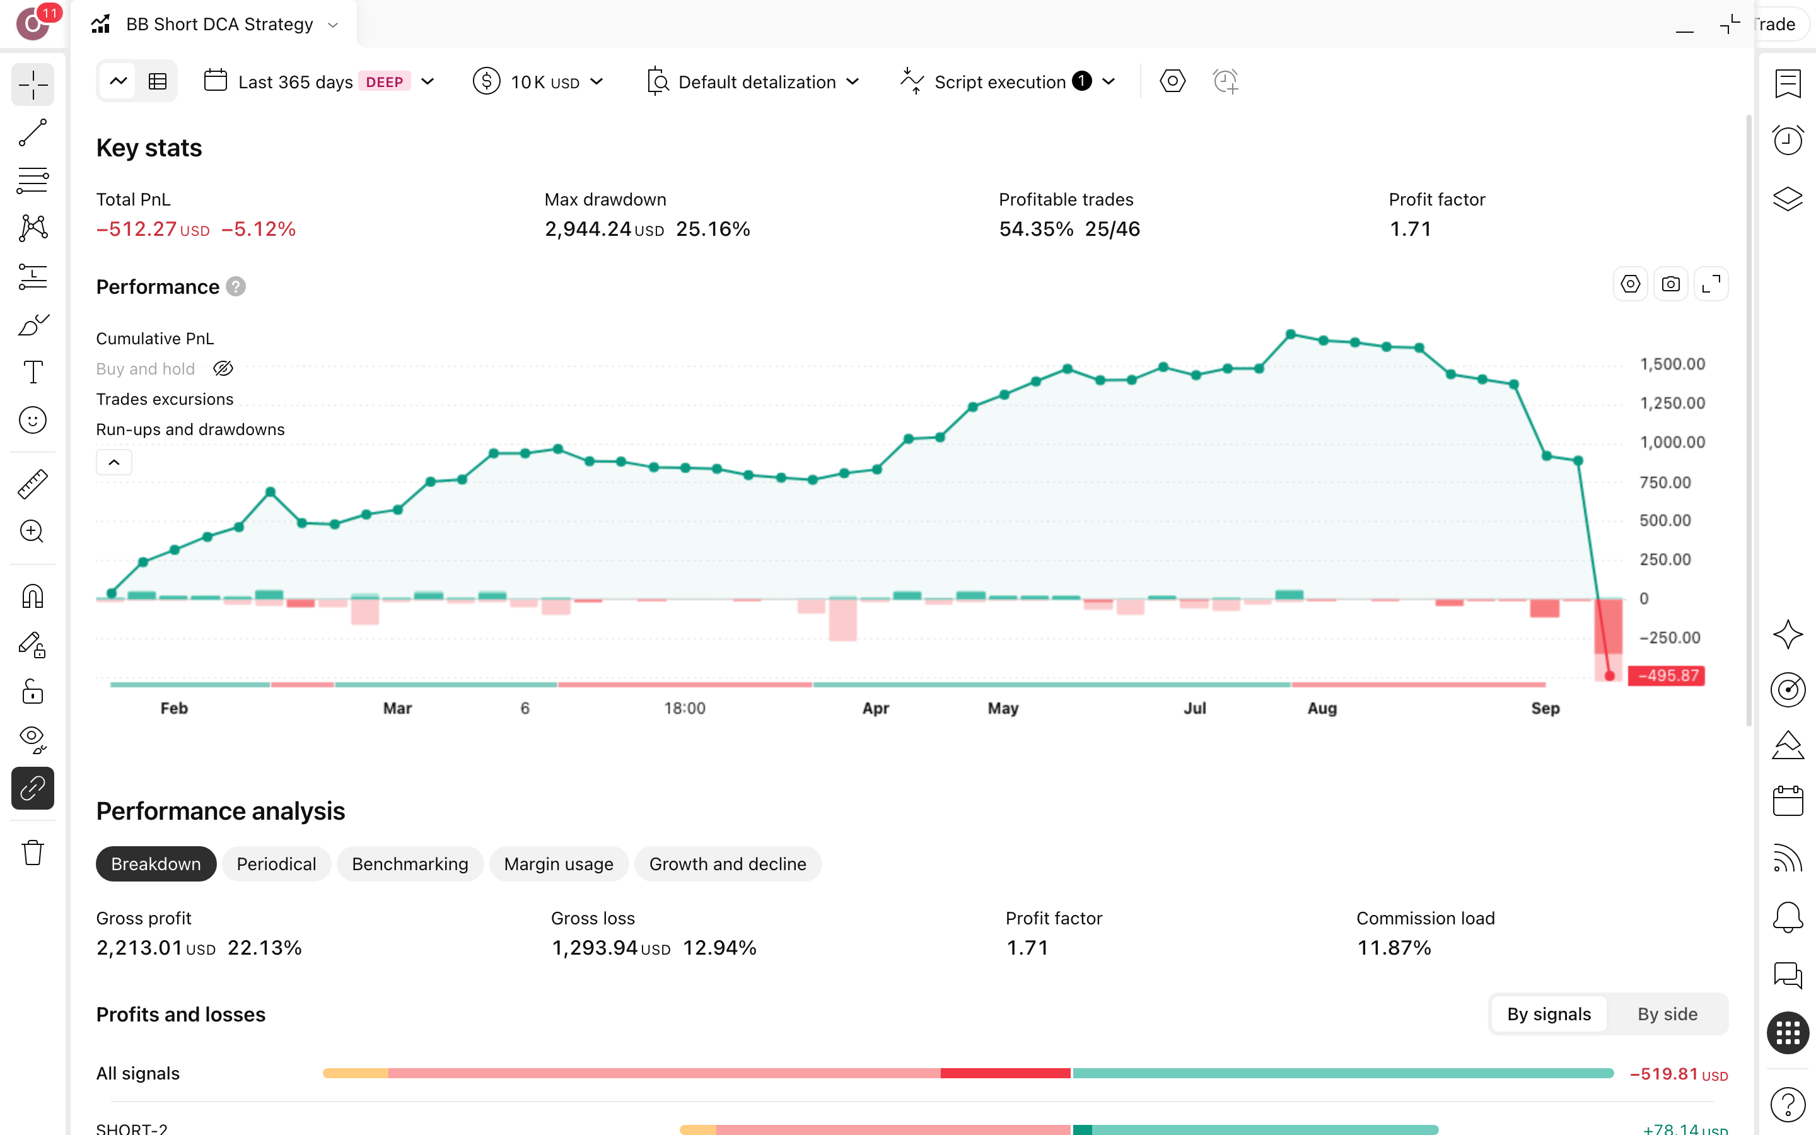The image size is (1816, 1135).
Task: Select By signals view
Action: 1548,1014
